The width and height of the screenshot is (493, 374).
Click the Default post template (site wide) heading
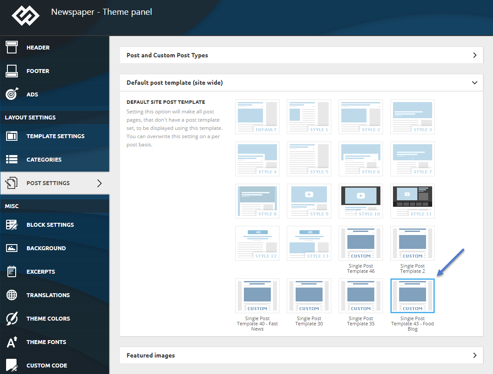174,83
